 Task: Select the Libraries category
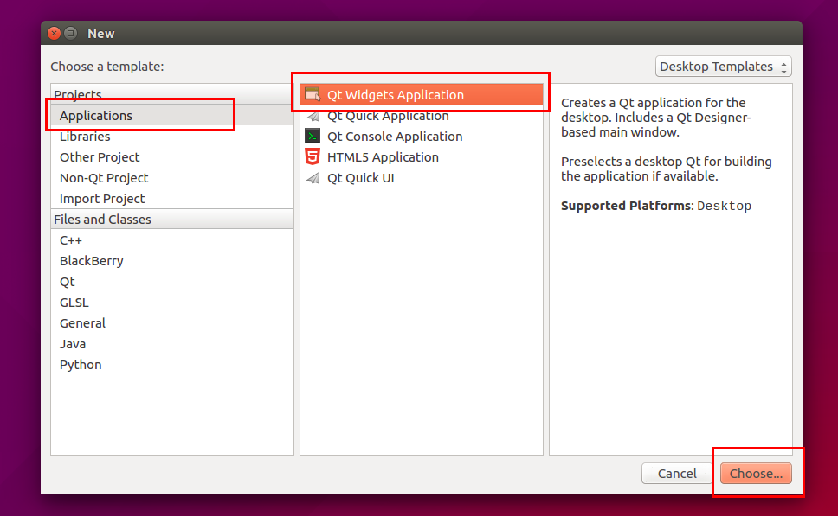point(84,136)
